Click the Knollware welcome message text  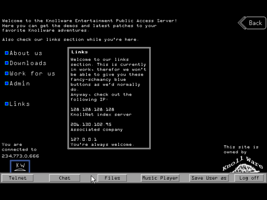click(x=89, y=21)
